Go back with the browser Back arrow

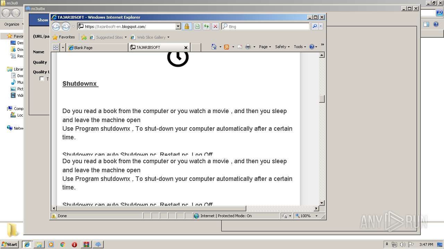click(56, 26)
